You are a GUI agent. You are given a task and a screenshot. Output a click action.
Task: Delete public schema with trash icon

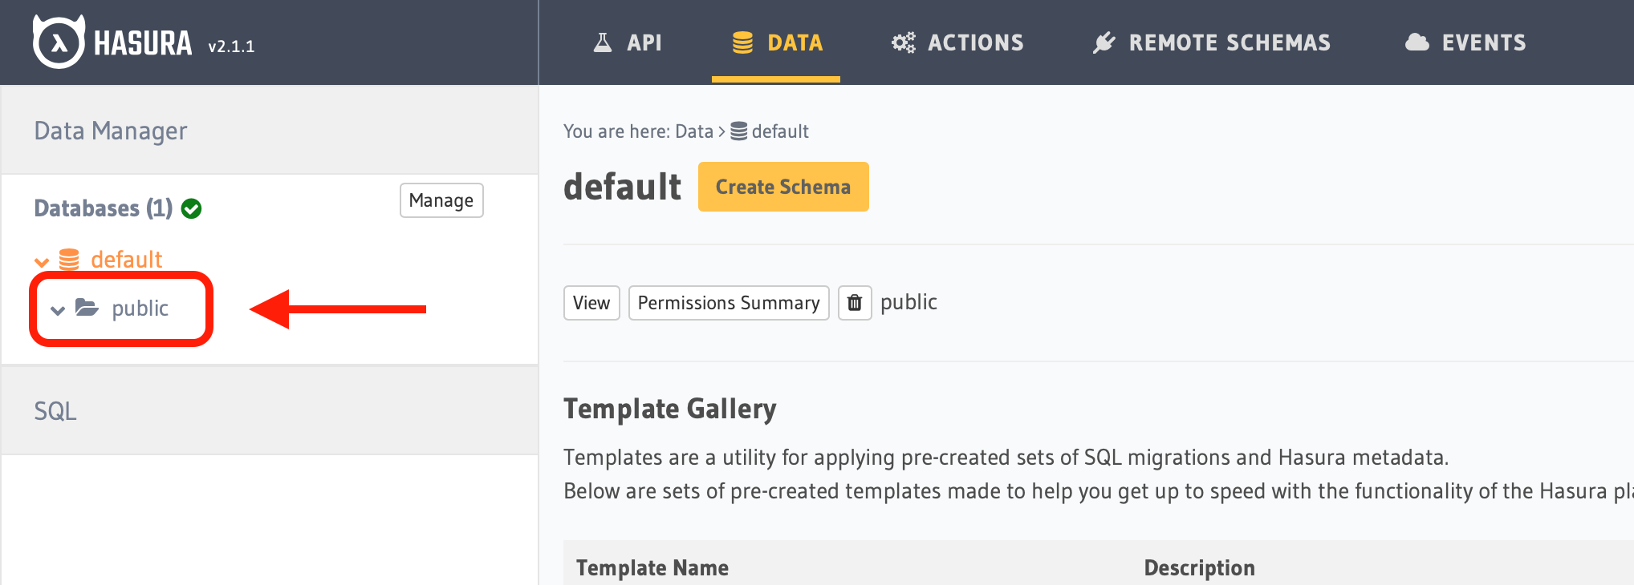(855, 303)
